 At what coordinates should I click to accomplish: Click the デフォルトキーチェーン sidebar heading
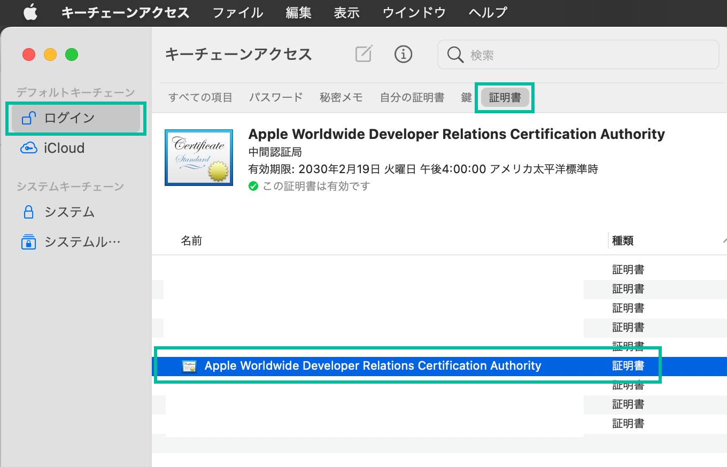pos(75,92)
